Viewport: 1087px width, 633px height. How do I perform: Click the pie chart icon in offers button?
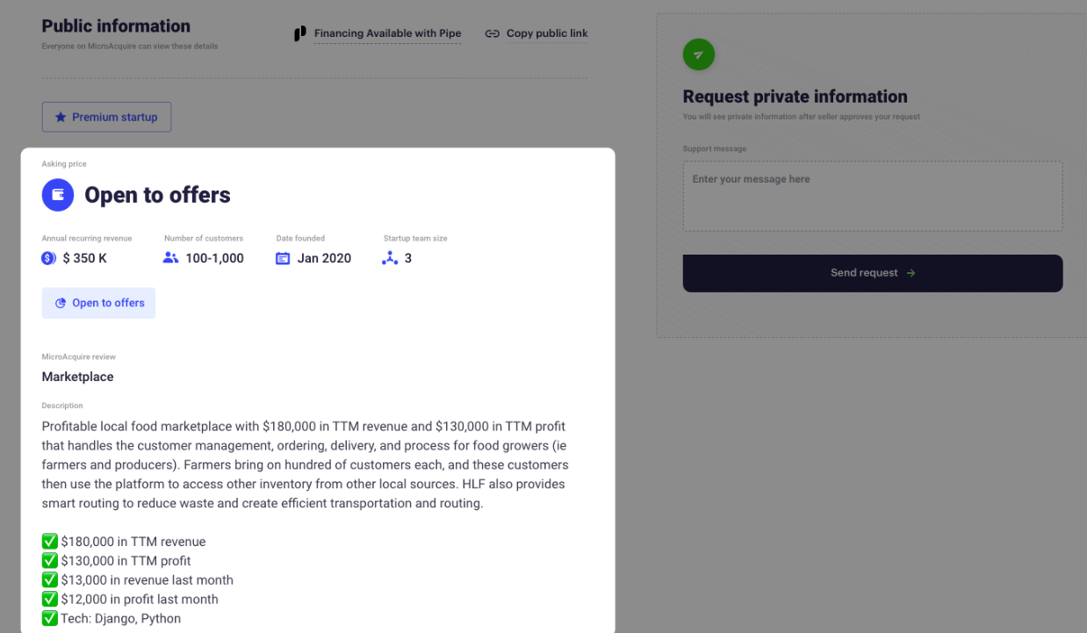[x=61, y=303]
